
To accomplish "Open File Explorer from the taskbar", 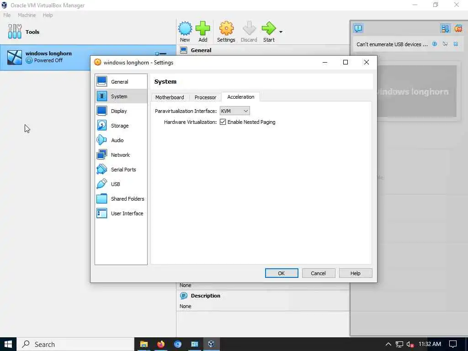I will [x=144, y=344].
